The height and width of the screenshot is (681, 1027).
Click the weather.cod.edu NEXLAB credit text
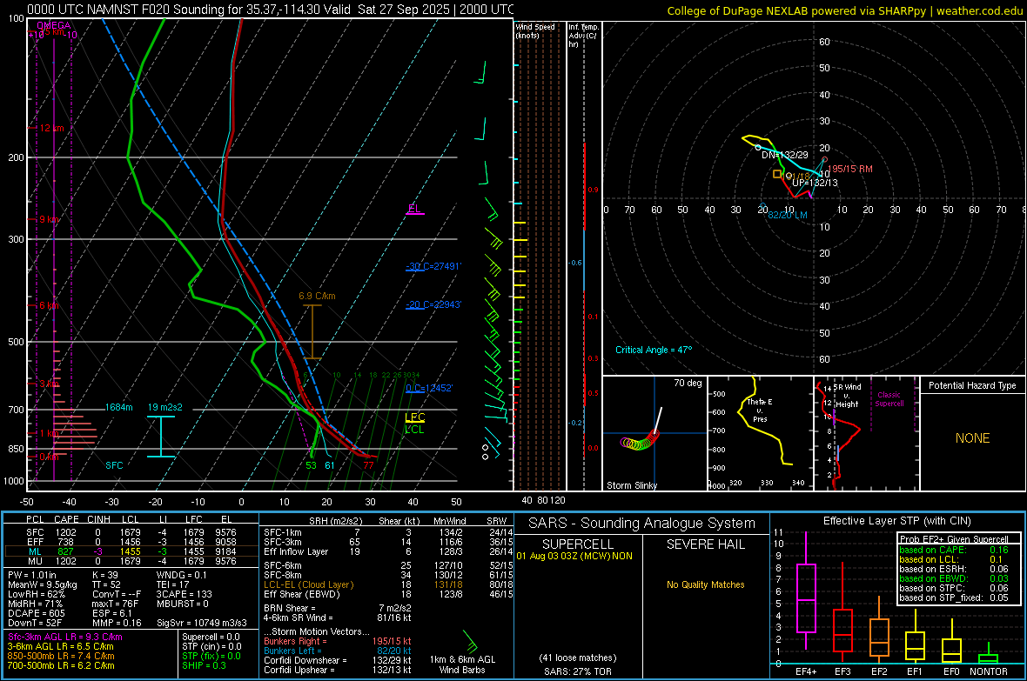pos(844,10)
